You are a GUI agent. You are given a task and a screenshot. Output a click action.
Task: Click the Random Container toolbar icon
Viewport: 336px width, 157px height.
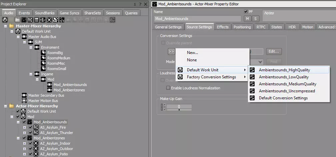(x=30, y=20)
